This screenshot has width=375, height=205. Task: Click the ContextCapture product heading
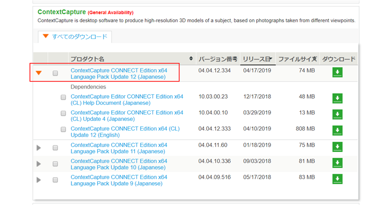coord(62,12)
